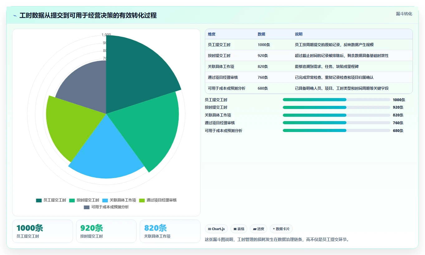
Task: Click the 760条 value beside progress bar
Action: click(x=398, y=123)
